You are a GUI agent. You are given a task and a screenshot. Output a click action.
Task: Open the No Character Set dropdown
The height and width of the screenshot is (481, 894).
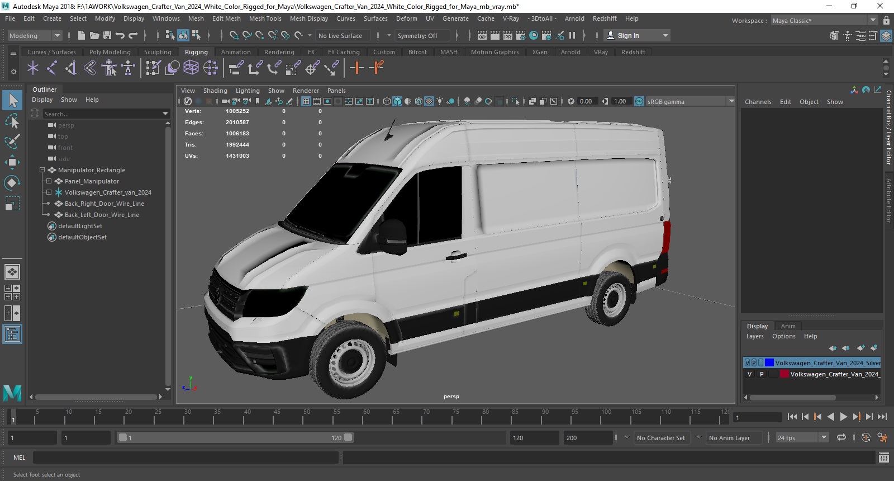point(662,437)
